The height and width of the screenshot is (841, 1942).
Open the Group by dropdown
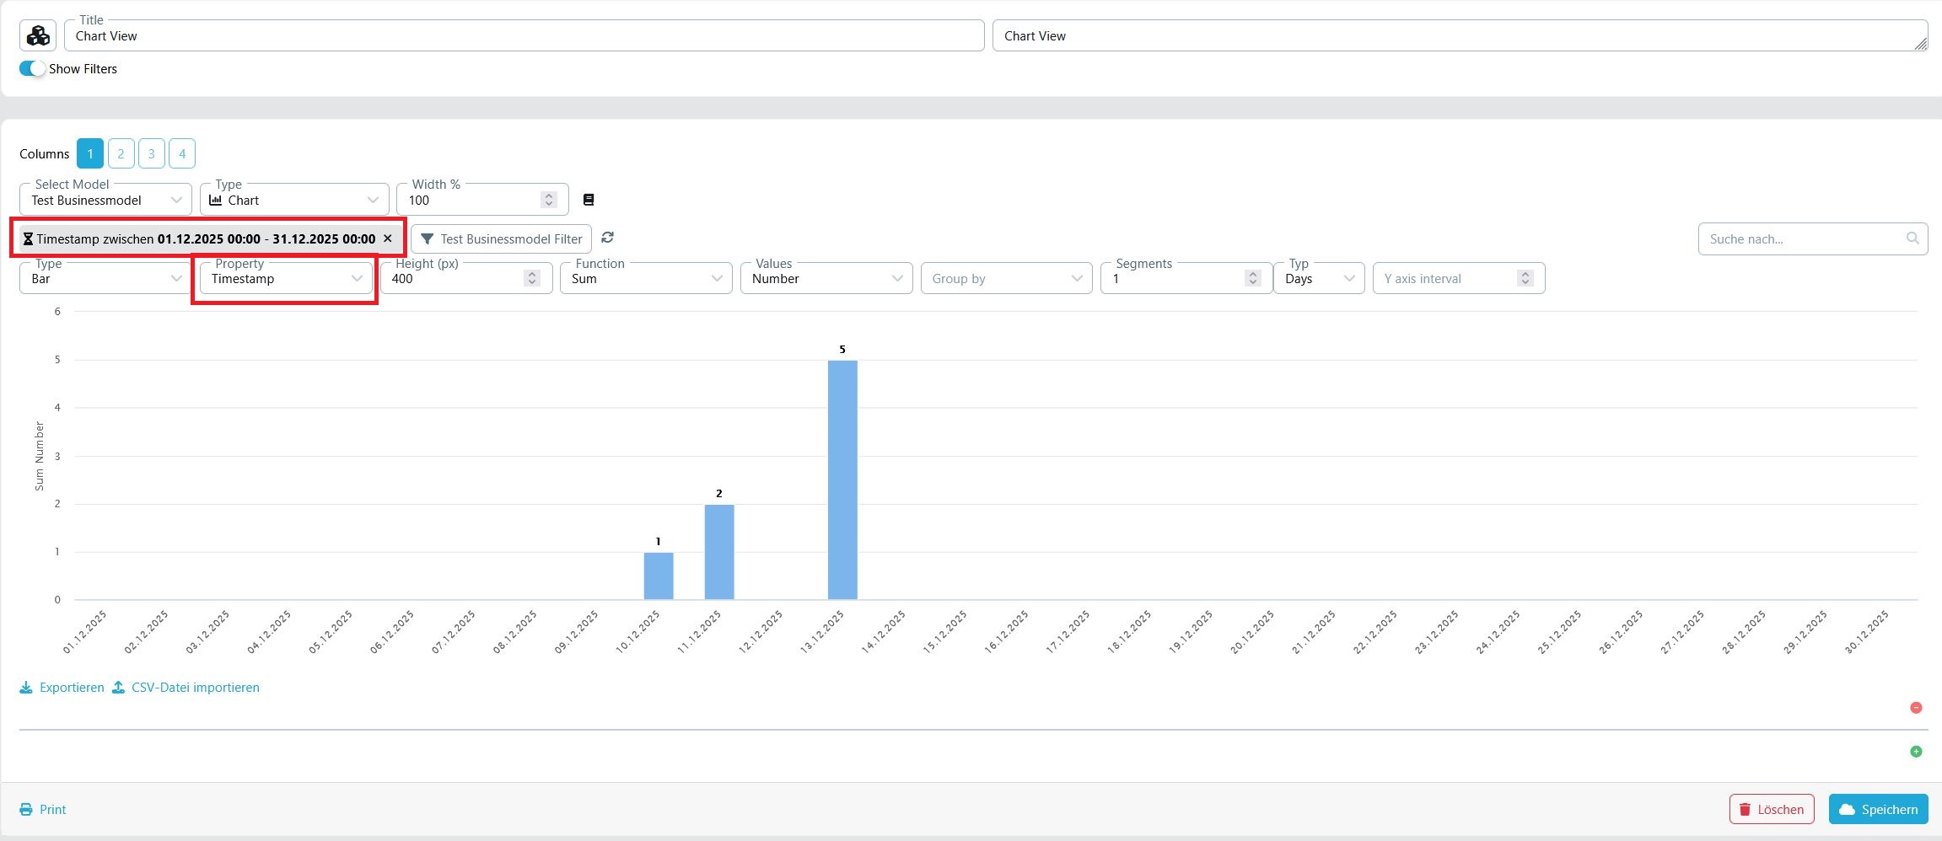click(x=1077, y=278)
